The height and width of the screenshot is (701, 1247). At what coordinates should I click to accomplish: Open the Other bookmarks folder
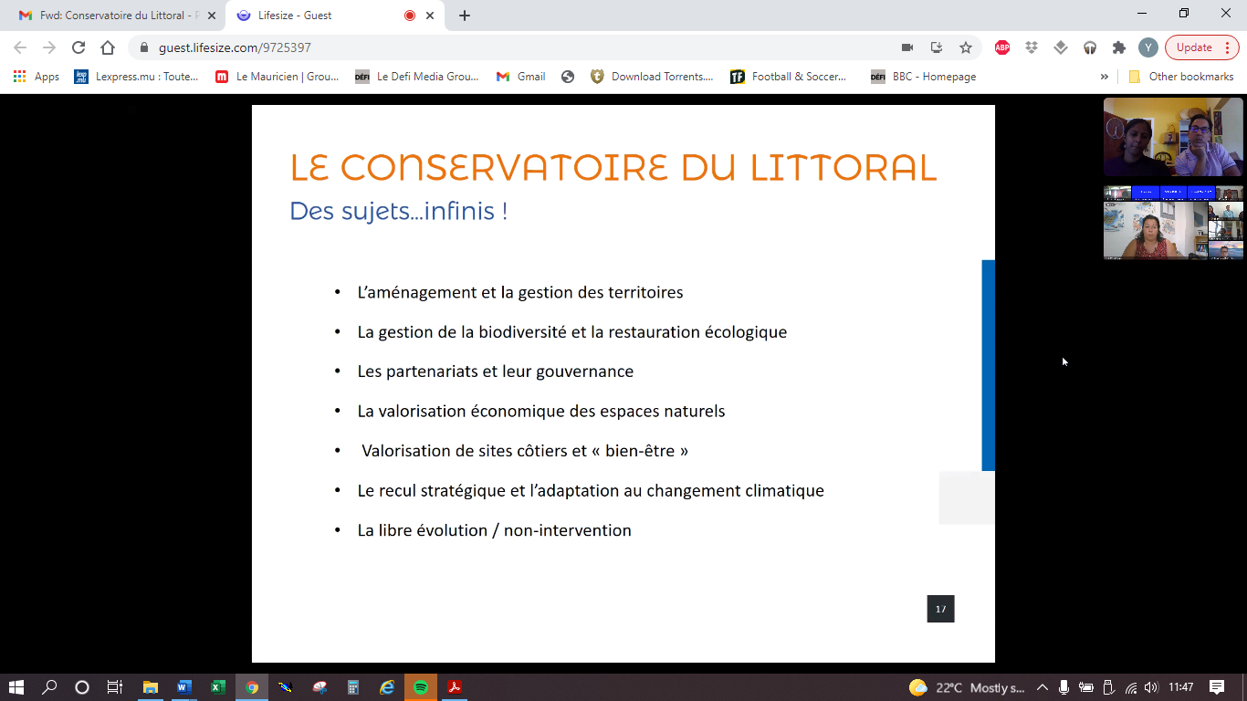pyautogui.click(x=1181, y=77)
